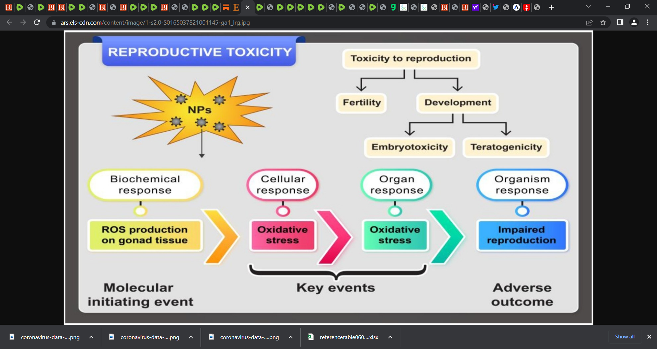Minimize the Chrome window
The height and width of the screenshot is (349, 657).
(x=608, y=7)
